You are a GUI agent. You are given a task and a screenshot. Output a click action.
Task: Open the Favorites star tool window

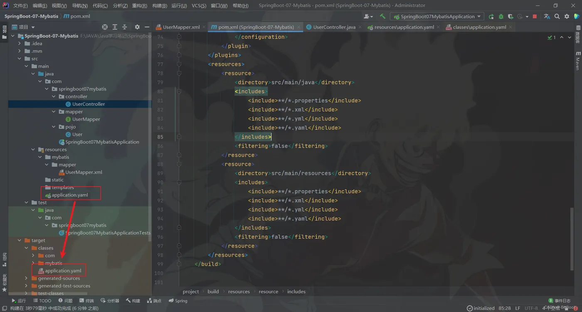point(5,284)
